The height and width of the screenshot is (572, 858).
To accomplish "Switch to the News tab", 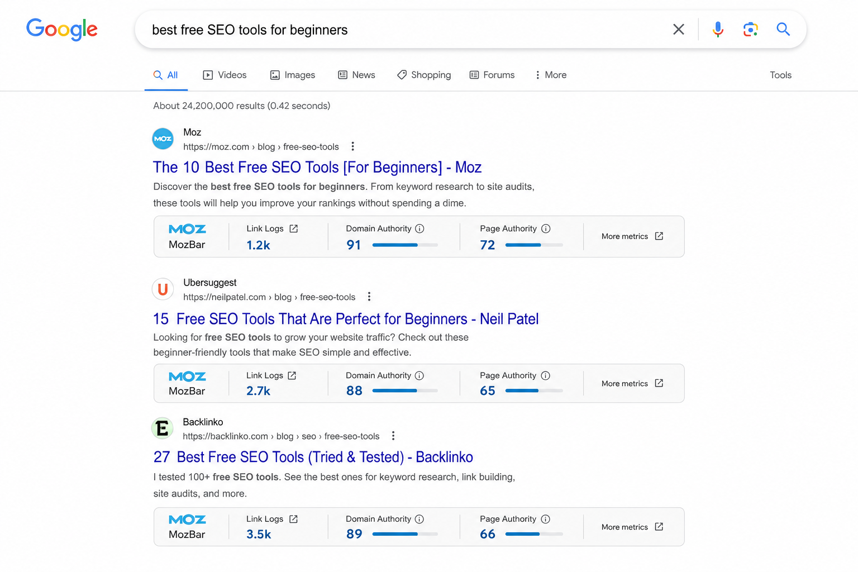I will (356, 75).
